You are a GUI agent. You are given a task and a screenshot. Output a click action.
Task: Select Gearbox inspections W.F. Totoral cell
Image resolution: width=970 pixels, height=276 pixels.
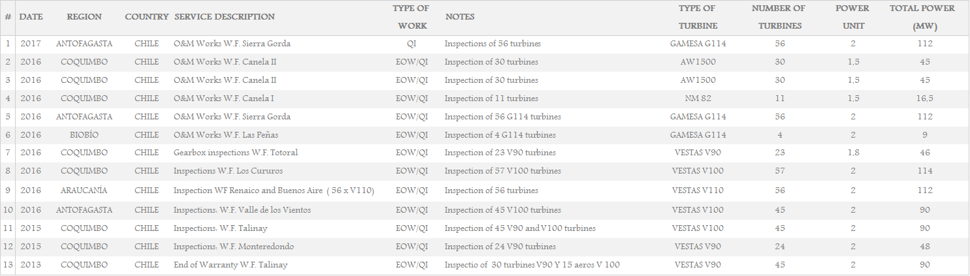[x=236, y=153]
